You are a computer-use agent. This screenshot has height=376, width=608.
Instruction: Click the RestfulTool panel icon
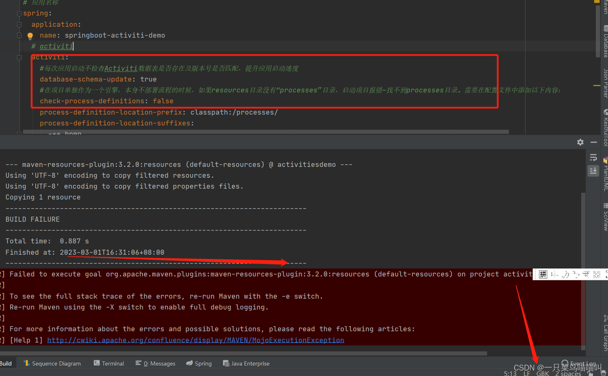click(605, 112)
